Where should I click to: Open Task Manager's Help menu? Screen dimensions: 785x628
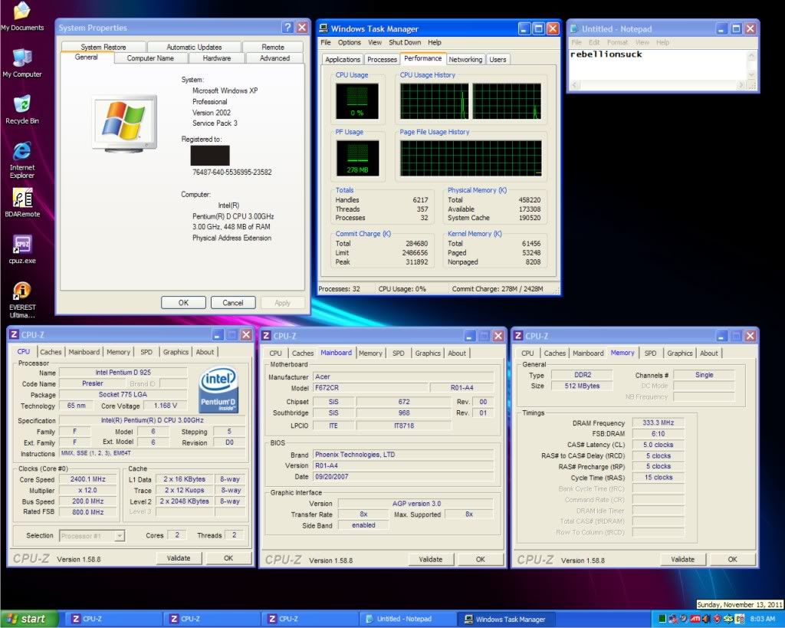click(435, 43)
